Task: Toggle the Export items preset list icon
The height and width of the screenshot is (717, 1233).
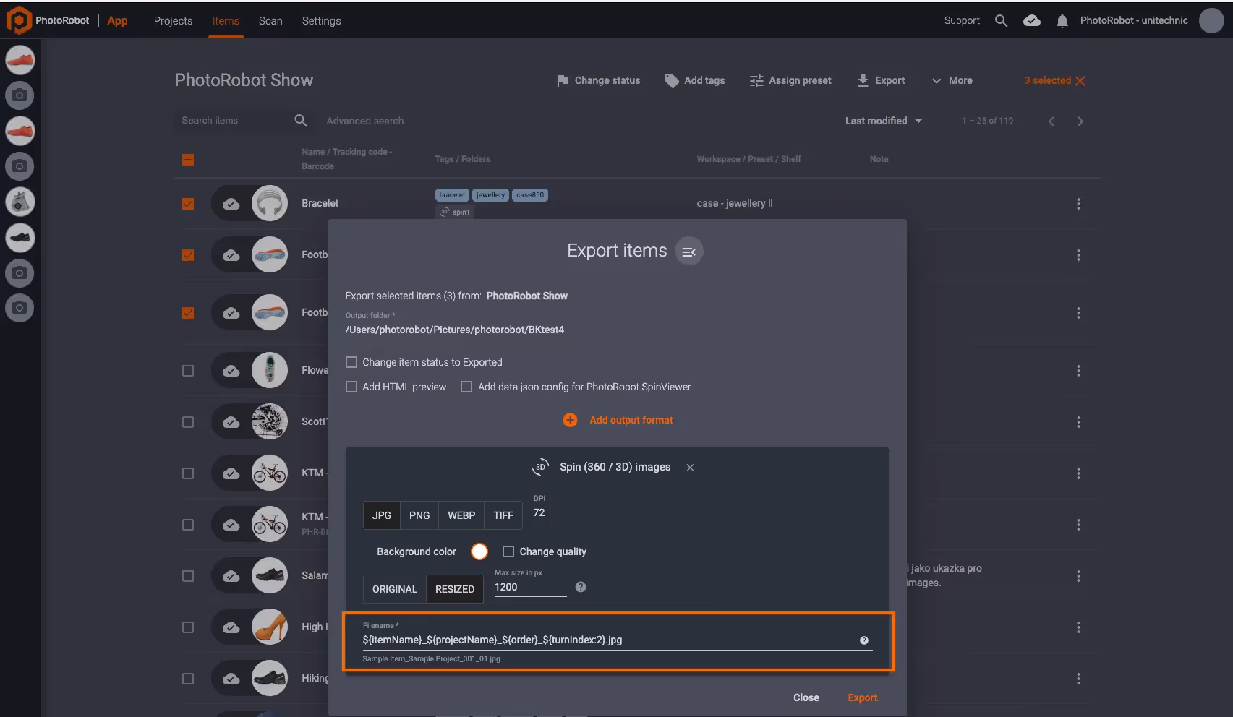Action: (x=689, y=252)
